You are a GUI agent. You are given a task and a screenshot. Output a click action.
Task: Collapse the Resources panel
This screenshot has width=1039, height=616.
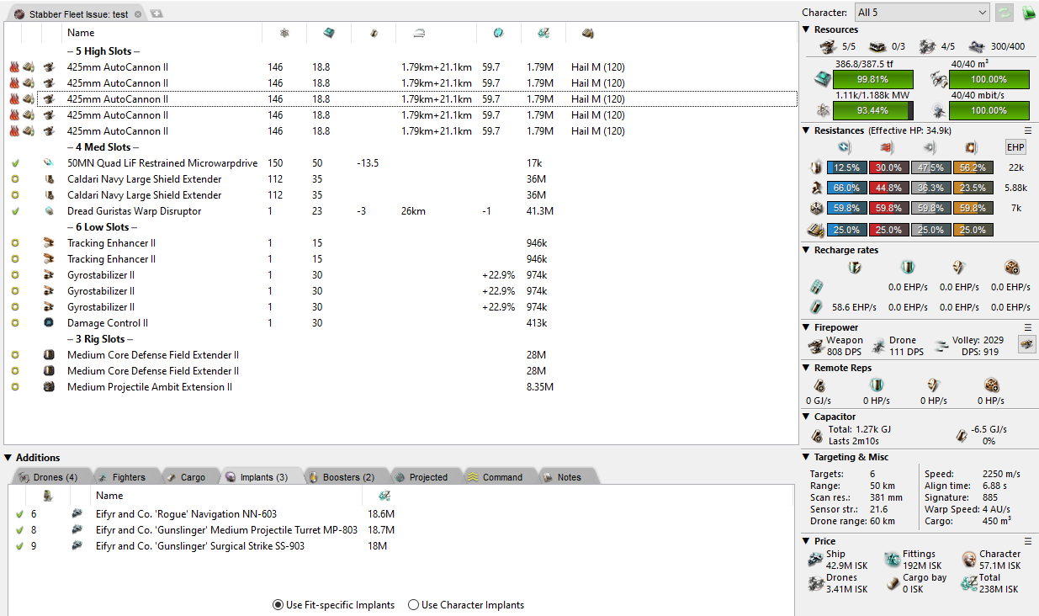(806, 29)
